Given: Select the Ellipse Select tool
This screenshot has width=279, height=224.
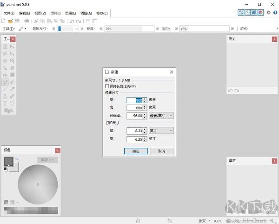Looking at the screenshot, I should click(5, 61).
